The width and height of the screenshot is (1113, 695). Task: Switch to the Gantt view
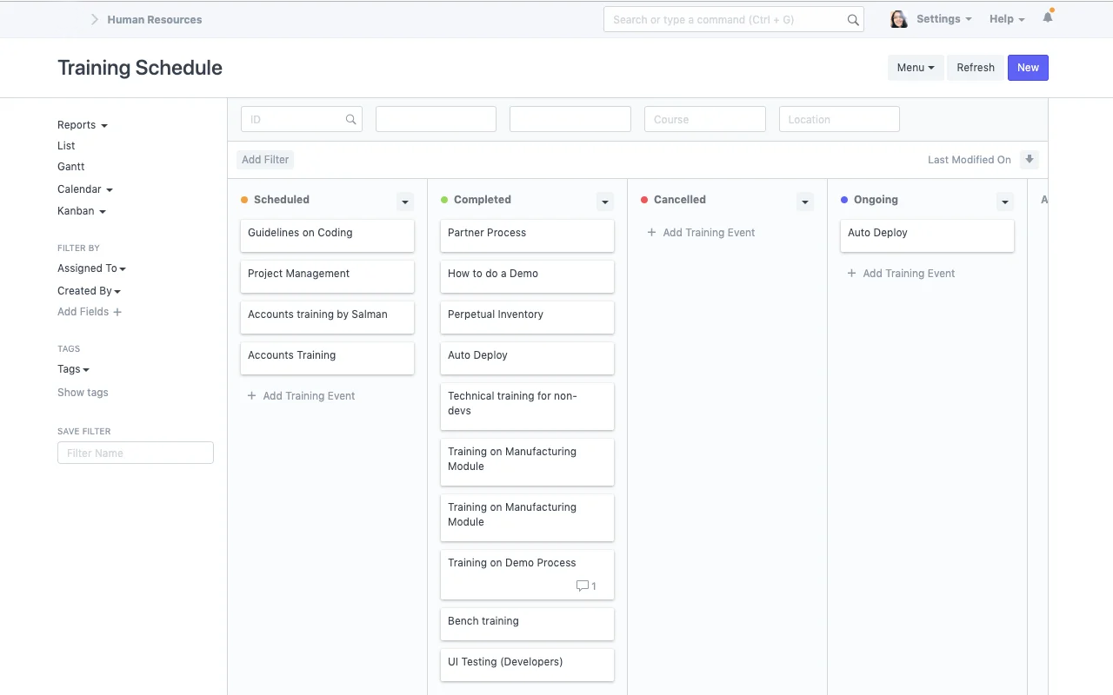pyautogui.click(x=71, y=167)
